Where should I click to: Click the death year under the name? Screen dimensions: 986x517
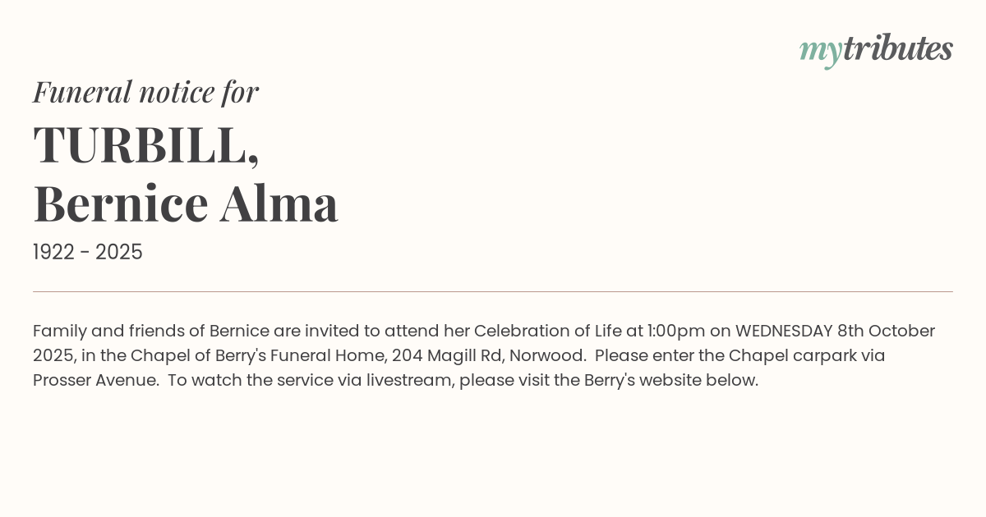(119, 253)
